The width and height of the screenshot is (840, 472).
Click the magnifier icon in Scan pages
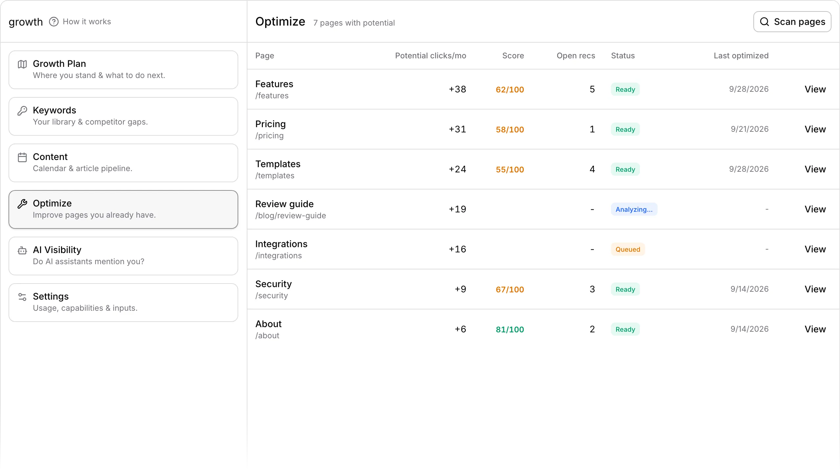pyautogui.click(x=765, y=22)
